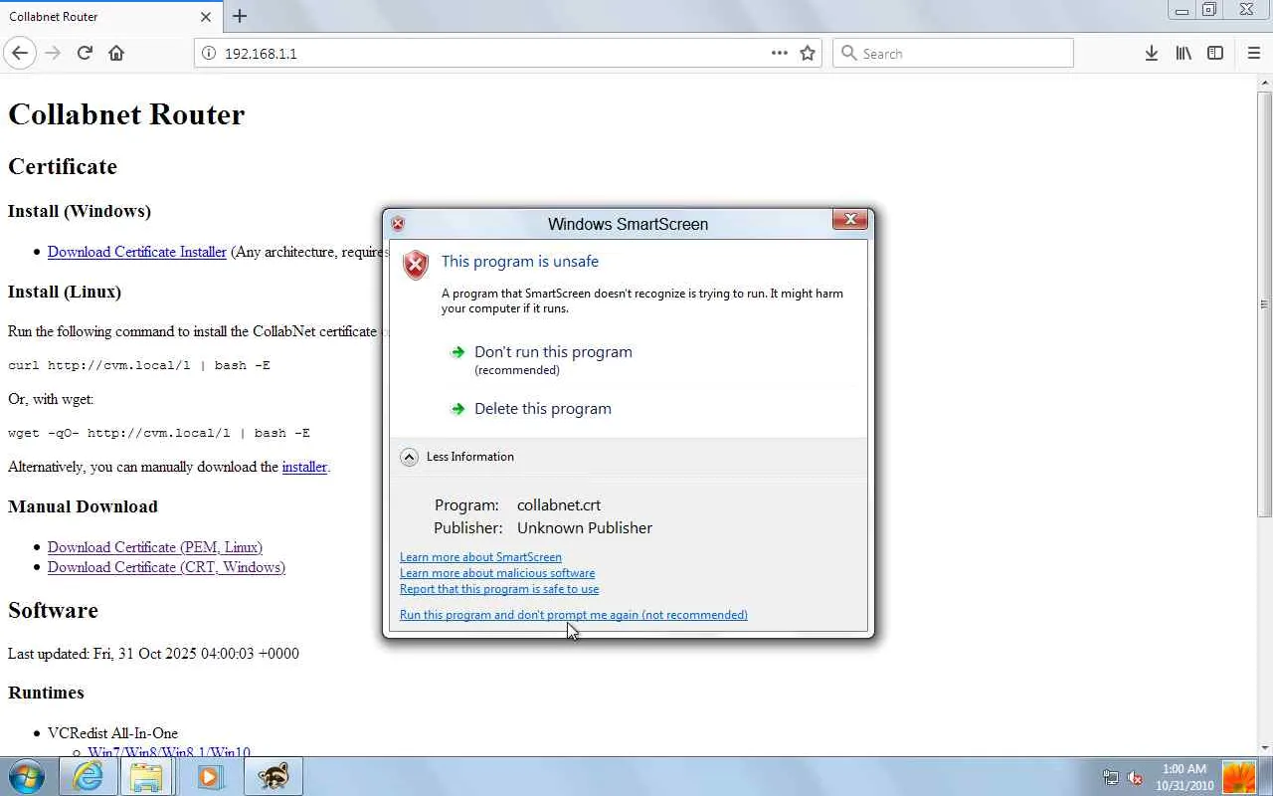Click the curl install command text
1273x796 pixels.
(x=139, y=365)
